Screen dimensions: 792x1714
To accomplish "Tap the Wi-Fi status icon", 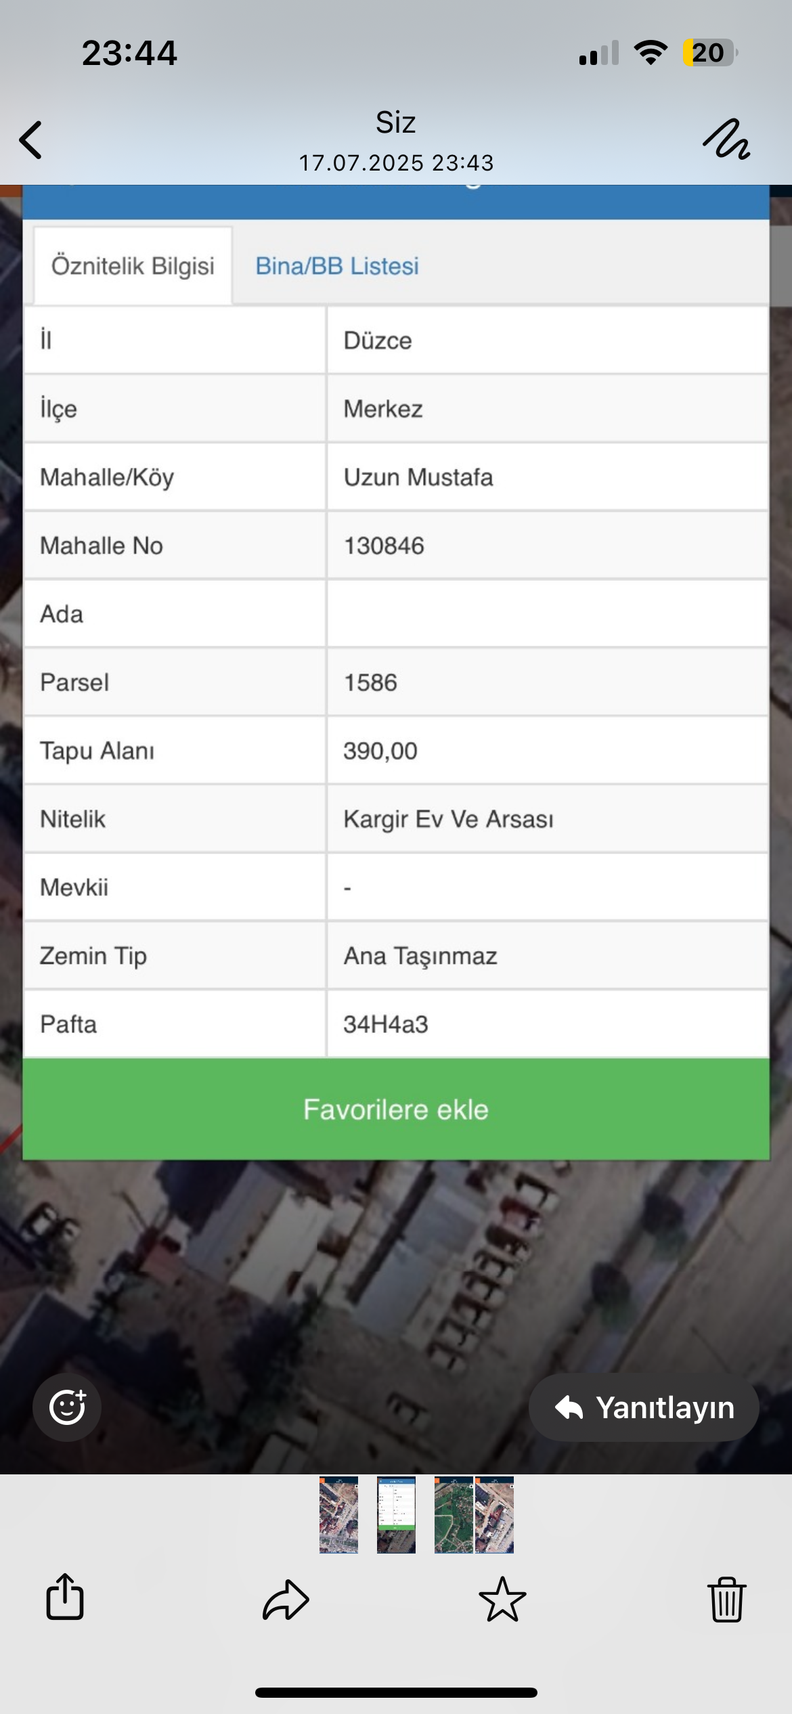I will (651, 53).
